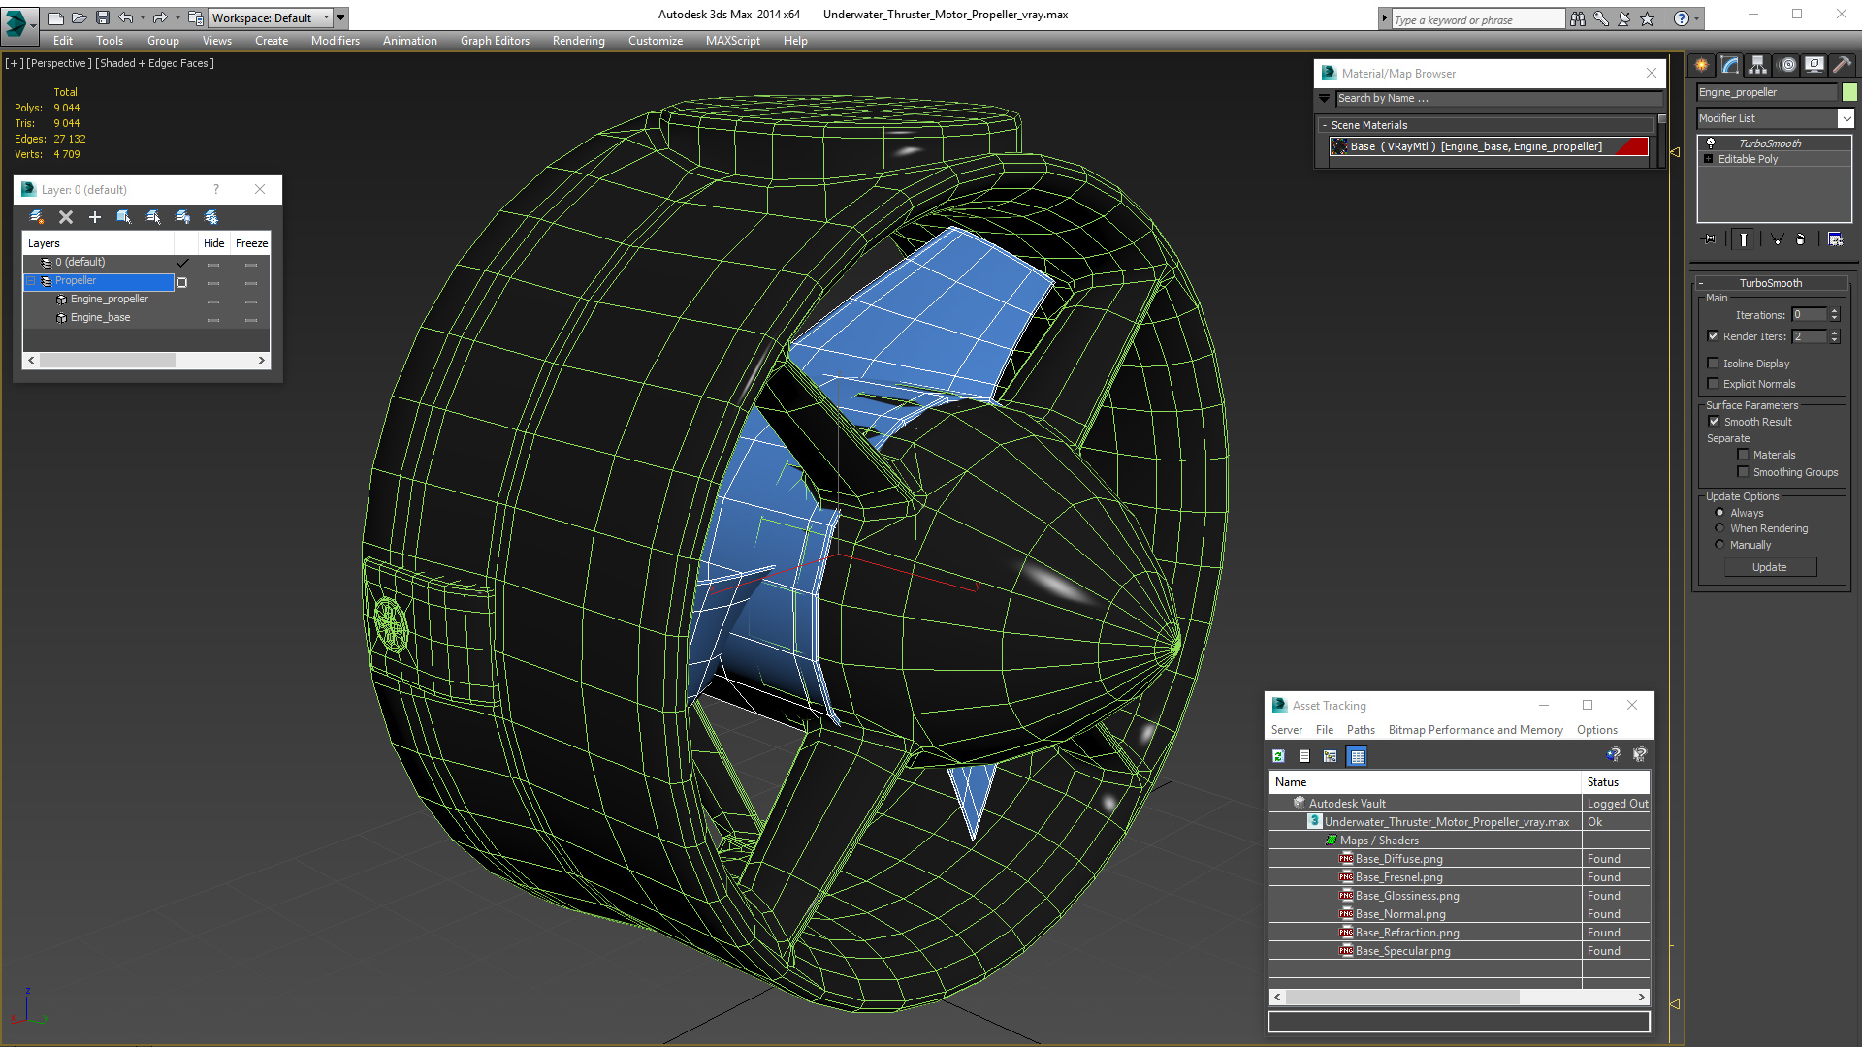Open the Bitmap Performance and Memory menu
The height and width of the screenshot is (1047, 1862).
pyautogui.click(x=1475, y=730)
